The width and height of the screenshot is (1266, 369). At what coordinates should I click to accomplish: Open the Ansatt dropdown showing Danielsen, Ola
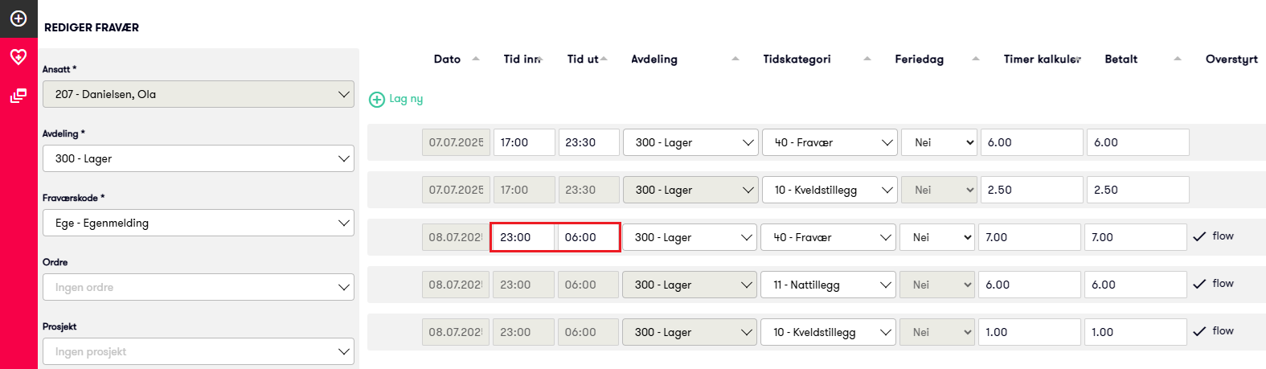coord(199,94)
